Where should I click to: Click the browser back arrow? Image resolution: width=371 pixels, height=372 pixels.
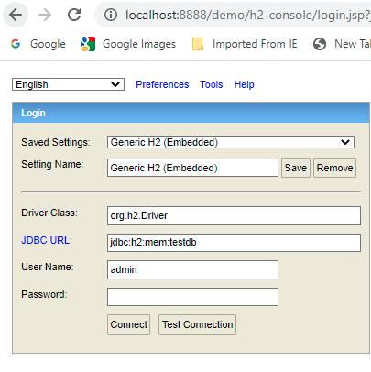16,15
